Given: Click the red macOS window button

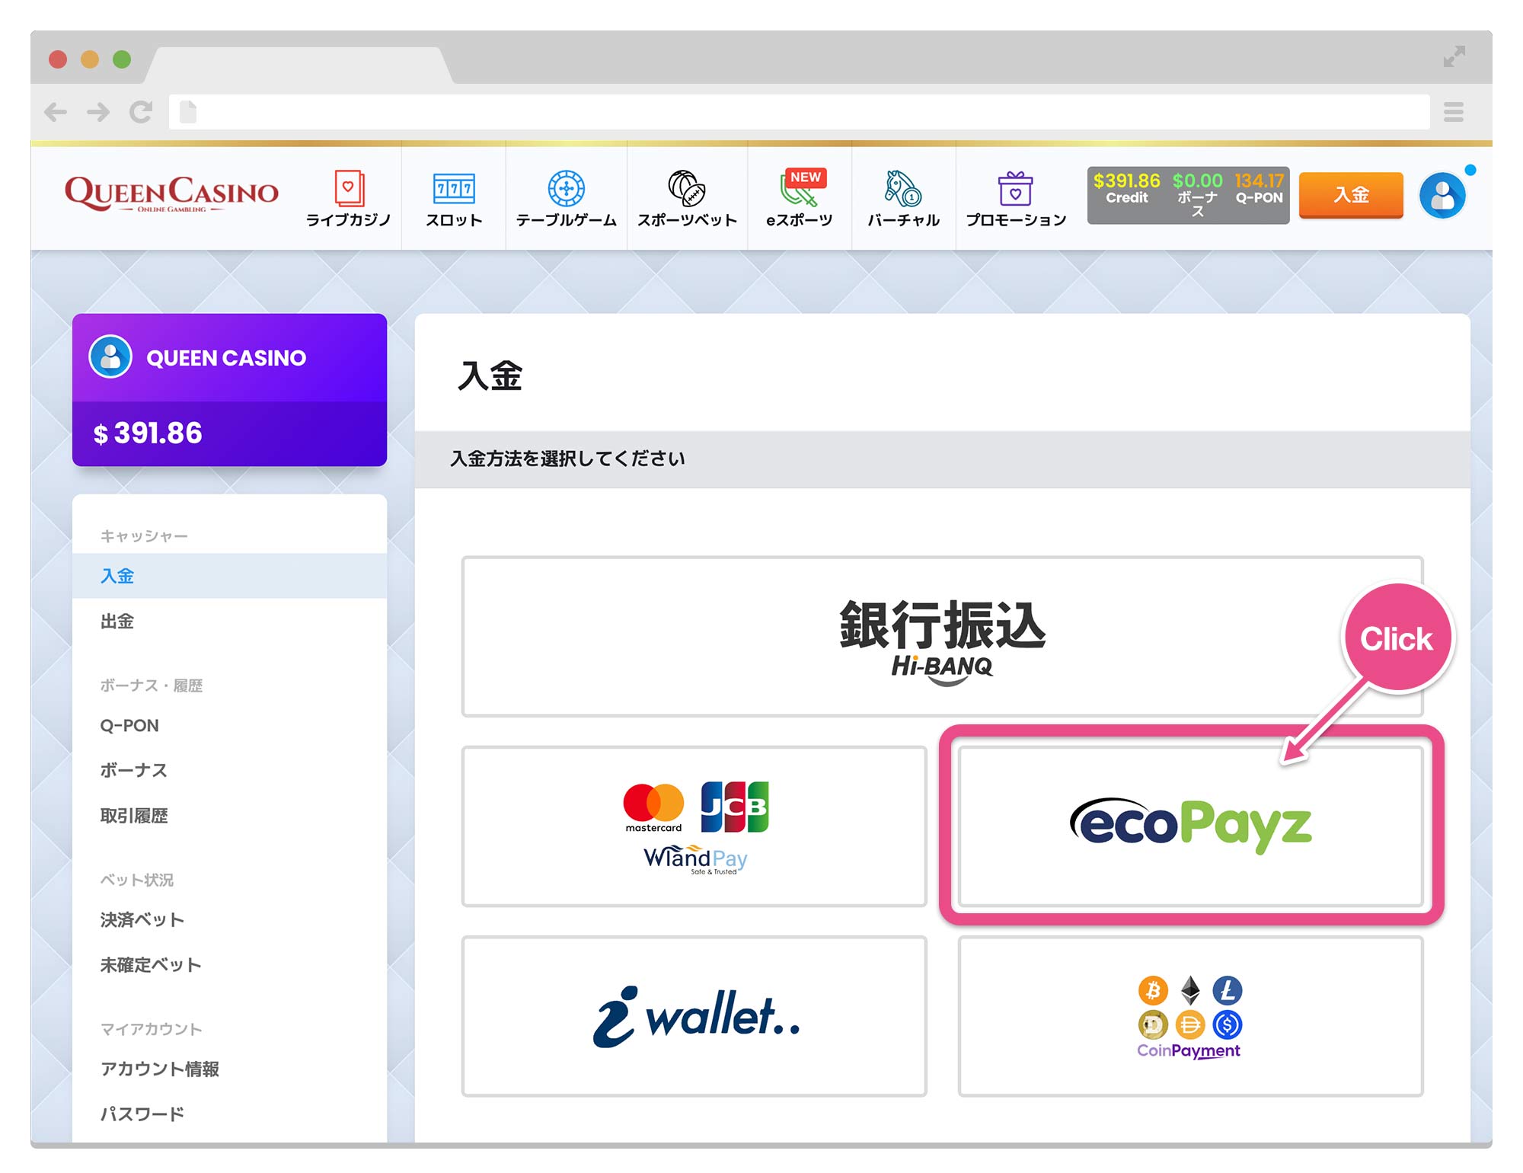Looking at the screenshot, I should [x=58, y=59].
